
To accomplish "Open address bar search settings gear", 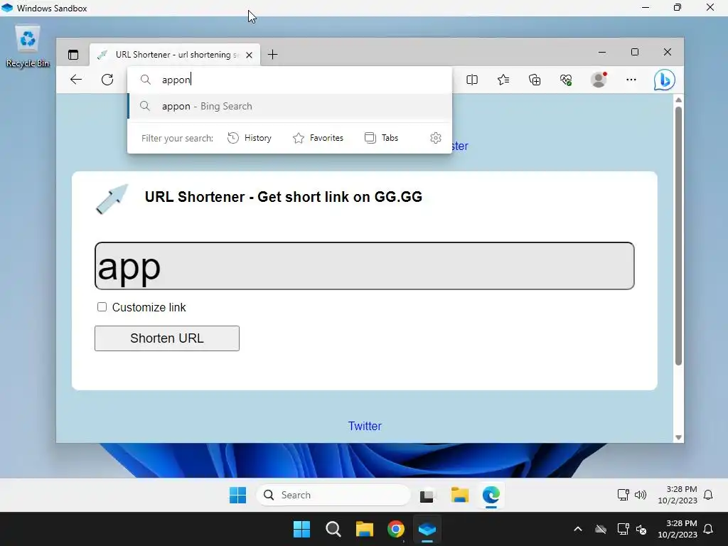I will (436, 138).
